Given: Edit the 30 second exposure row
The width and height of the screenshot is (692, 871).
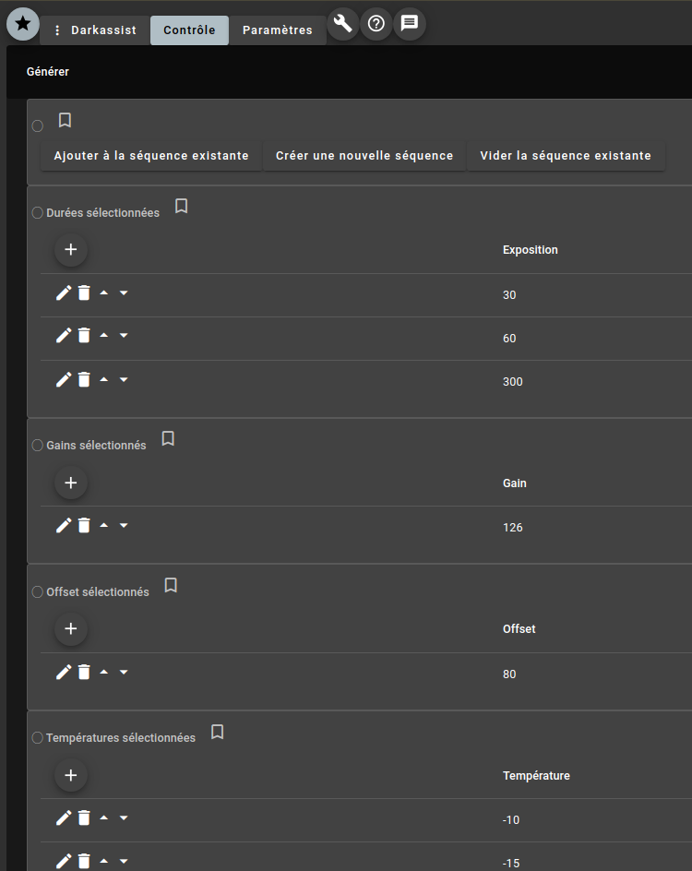Looking at the screenshot, I should point(64,293).
